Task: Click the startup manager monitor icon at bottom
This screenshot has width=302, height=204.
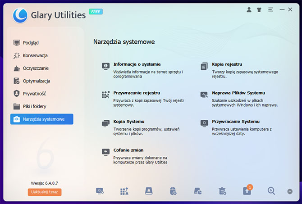Action: [x=100, y=191]
